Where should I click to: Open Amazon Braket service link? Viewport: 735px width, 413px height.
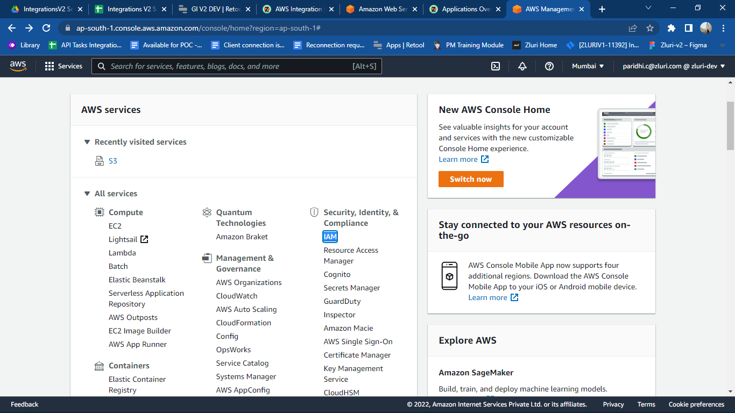(x=242, y=237)
